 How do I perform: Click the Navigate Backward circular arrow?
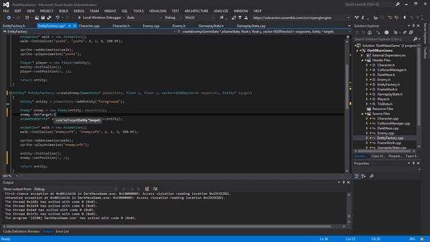click(x=9, y=17)
